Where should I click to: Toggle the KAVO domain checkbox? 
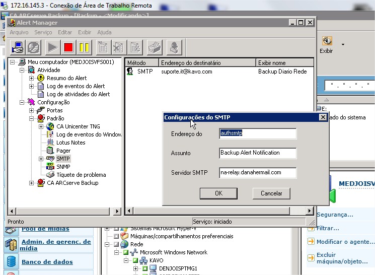click(134, 260)
